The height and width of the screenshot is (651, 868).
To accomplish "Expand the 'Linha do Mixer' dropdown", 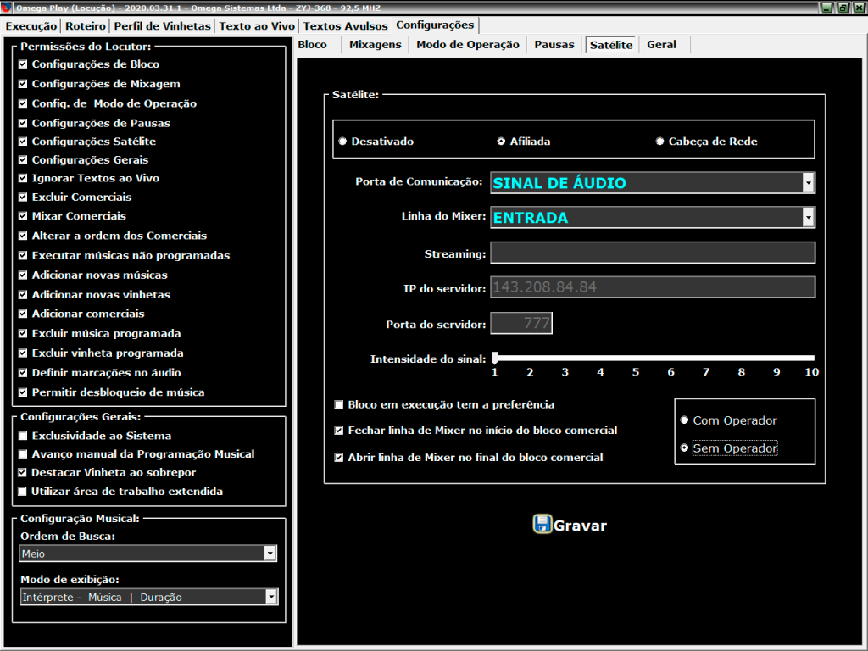I will [808, 218].
